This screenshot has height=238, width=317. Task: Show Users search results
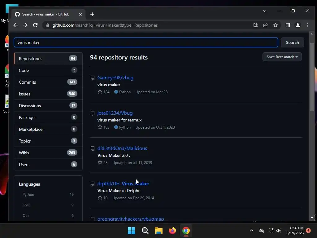coord(48,165)
